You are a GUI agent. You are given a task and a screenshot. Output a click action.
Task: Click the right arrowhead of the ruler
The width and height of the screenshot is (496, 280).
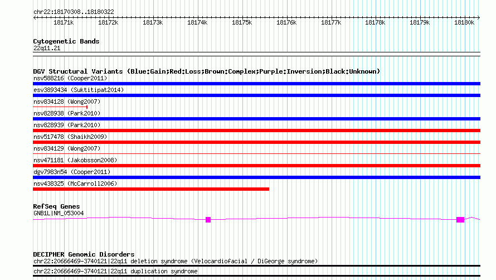pyautogui.click(x=479, y=17)
